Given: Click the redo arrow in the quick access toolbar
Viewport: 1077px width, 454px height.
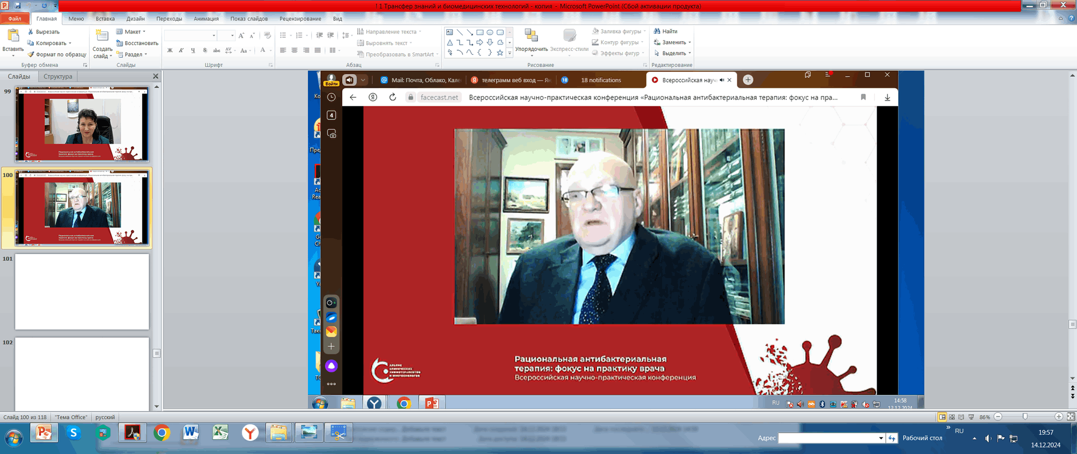Looking at the screenshot, I should (x=44, y=5).
